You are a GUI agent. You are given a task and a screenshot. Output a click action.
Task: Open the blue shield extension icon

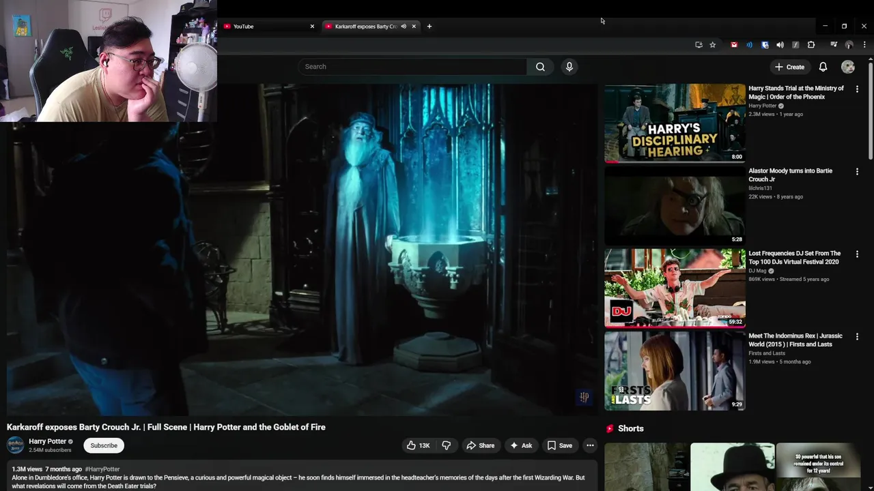tap(765, 45)
